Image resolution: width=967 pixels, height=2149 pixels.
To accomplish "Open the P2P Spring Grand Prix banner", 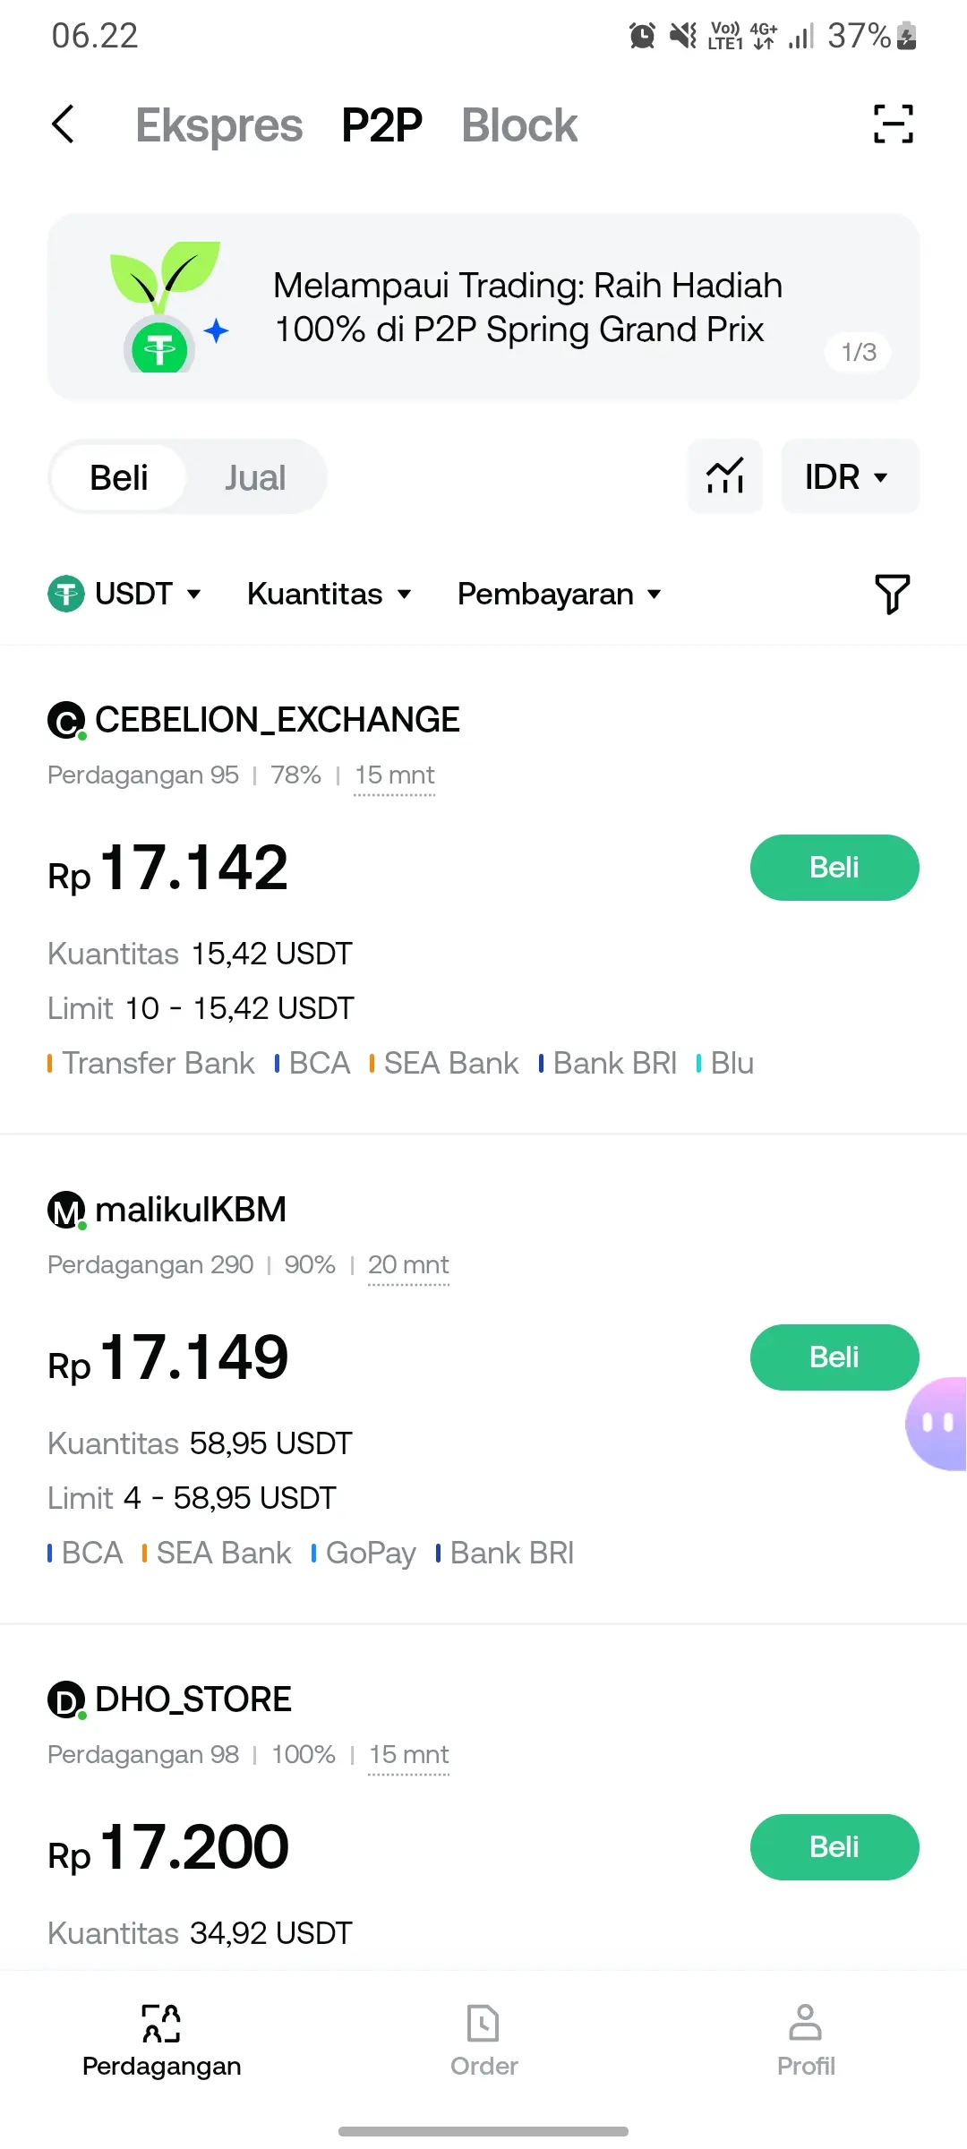I will pyautogui.click(x=483, y=307).
